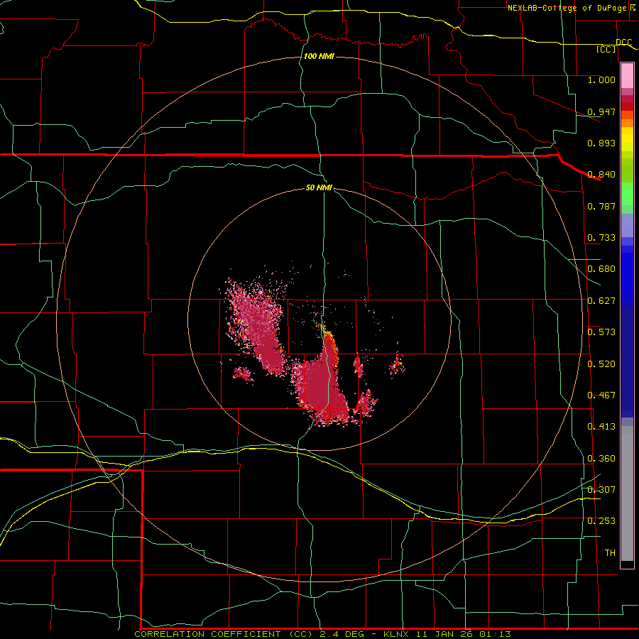This screenshot has height=639, width=639.
Task: Select the 0.840 scale value
Action: [601, 175]
